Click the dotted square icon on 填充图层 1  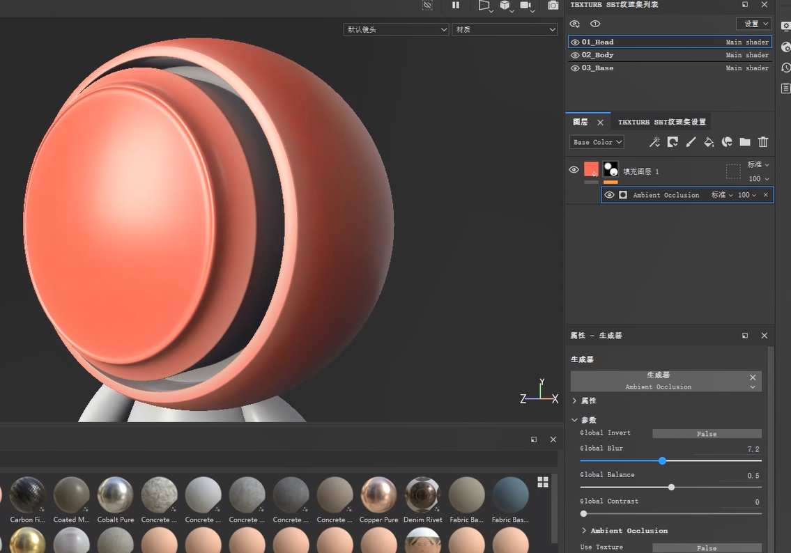click(x=733, y=171)
